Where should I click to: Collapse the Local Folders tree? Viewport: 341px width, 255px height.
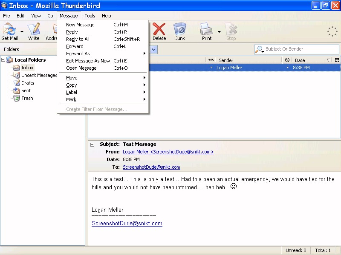[x=3, y=59]
